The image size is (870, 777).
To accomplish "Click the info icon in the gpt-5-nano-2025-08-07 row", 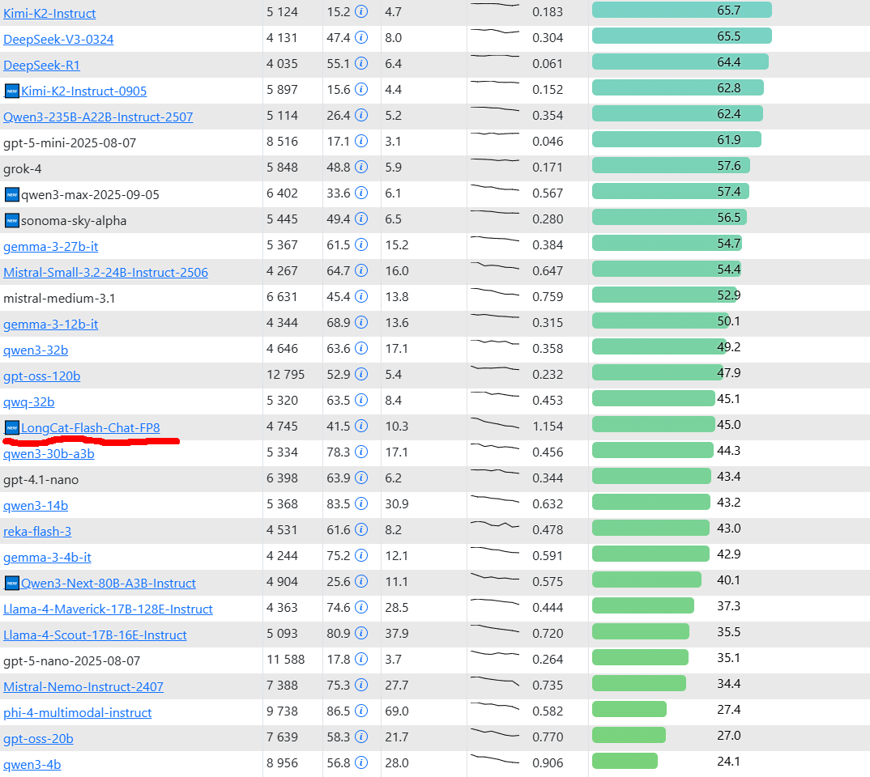I will pos(361,659).
